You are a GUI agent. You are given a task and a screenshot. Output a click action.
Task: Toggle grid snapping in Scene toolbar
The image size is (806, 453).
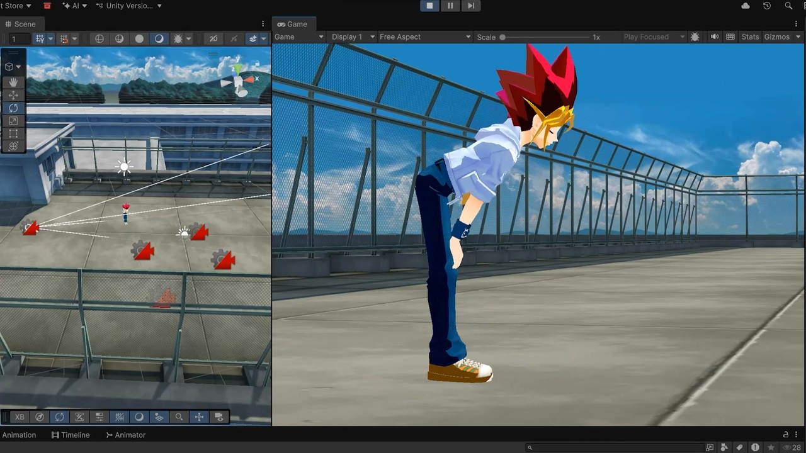point(40,38)
